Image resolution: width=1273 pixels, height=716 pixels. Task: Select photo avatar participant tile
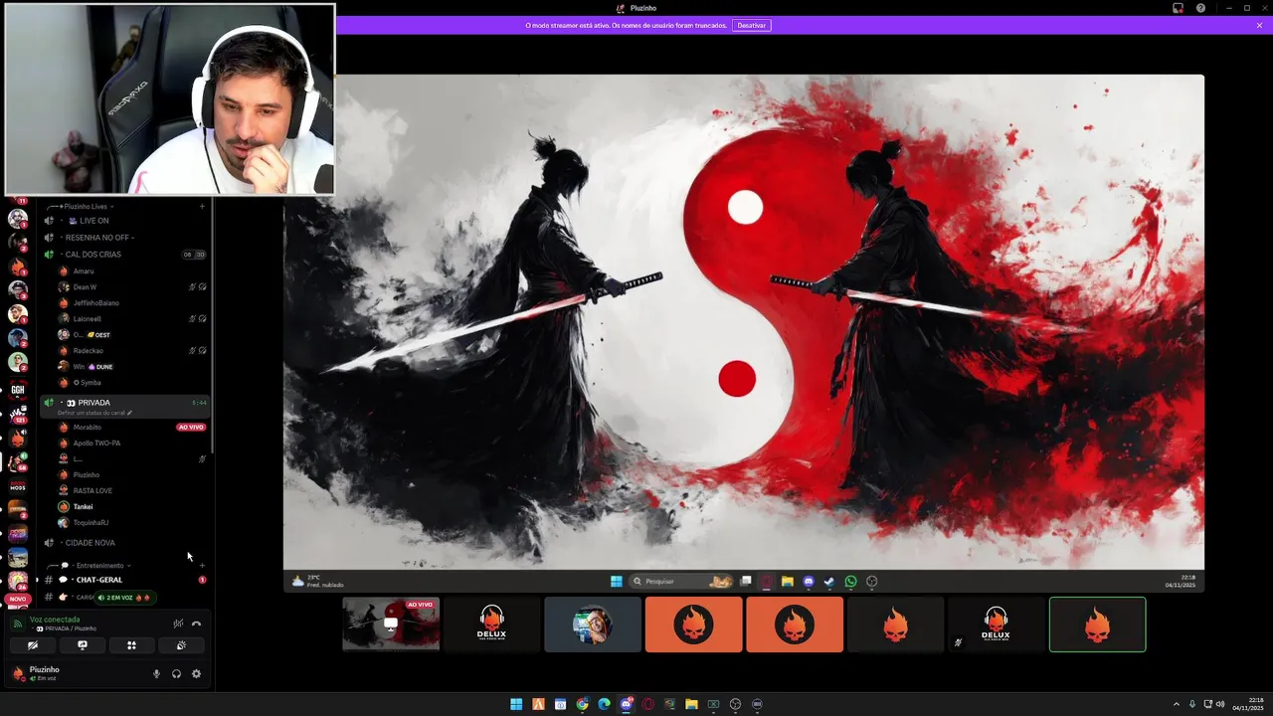(593, 625)
